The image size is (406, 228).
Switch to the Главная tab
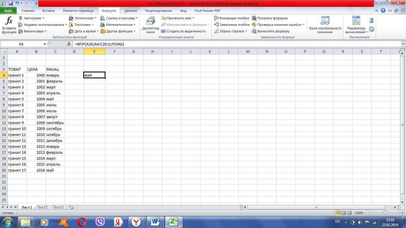(x=28, y=11)
